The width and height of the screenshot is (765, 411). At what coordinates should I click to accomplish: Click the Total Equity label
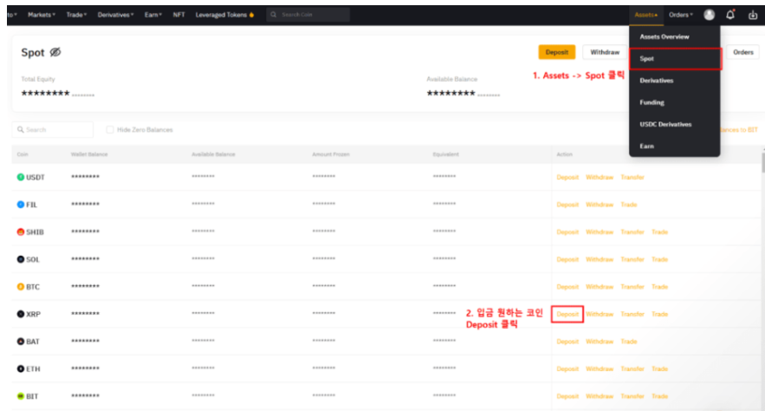38,79
